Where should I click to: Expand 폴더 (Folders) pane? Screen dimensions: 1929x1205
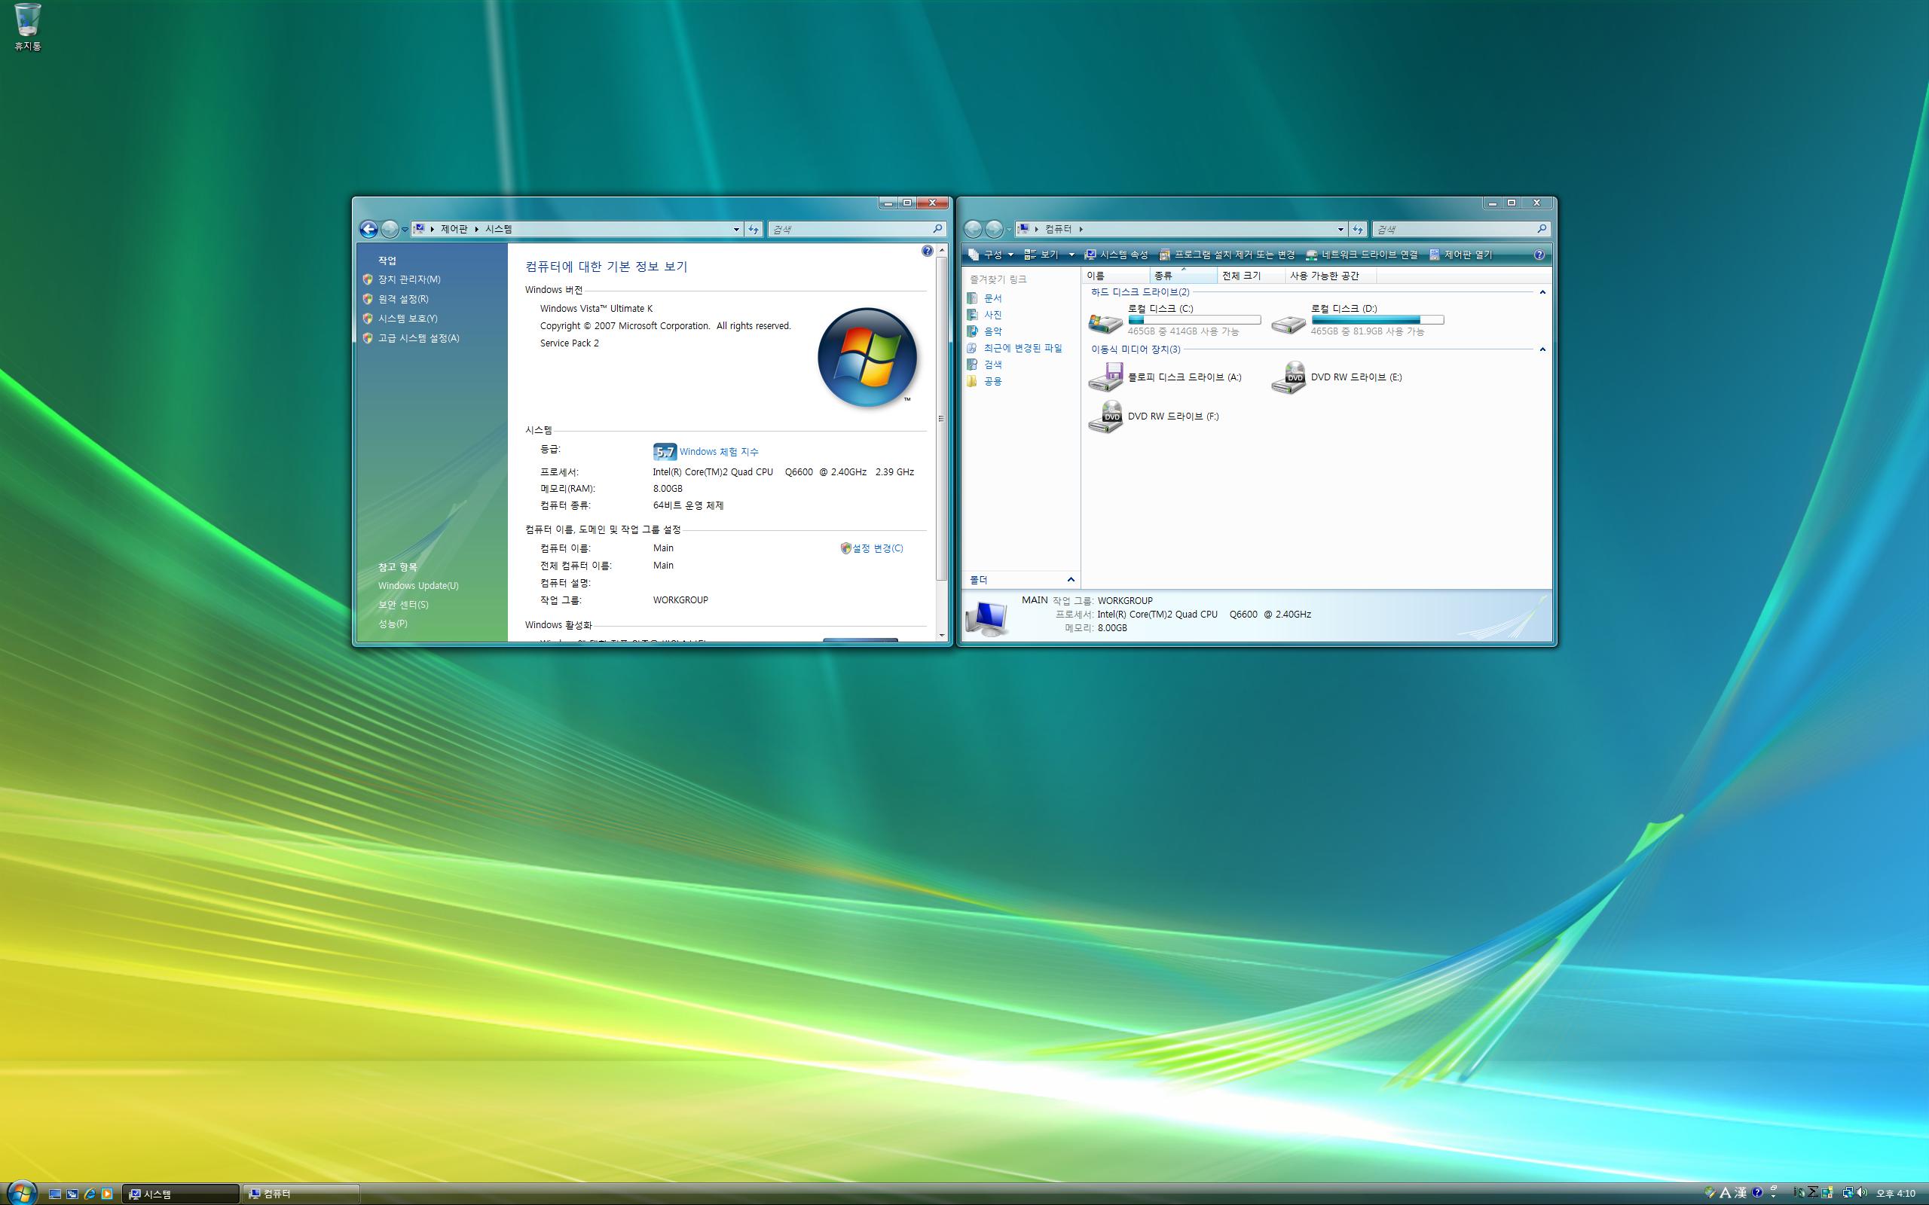[1071, 580]
